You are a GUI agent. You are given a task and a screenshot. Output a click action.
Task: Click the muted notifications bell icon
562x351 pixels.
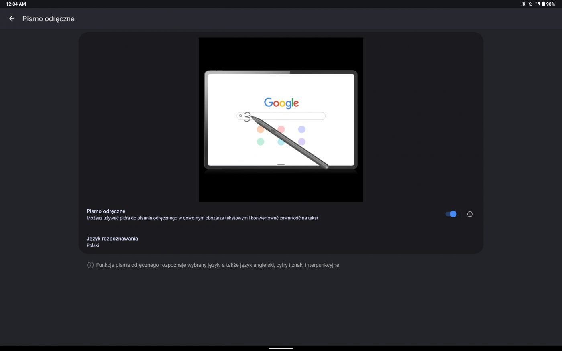click(530, 4)
